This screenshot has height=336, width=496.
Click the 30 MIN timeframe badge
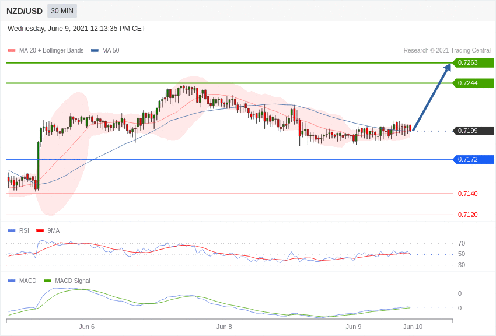(x=62, y=11)
